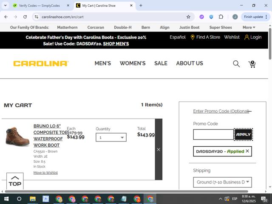Click the address bar URL
This screenshot has height=204, width=272.
(62, 17)
